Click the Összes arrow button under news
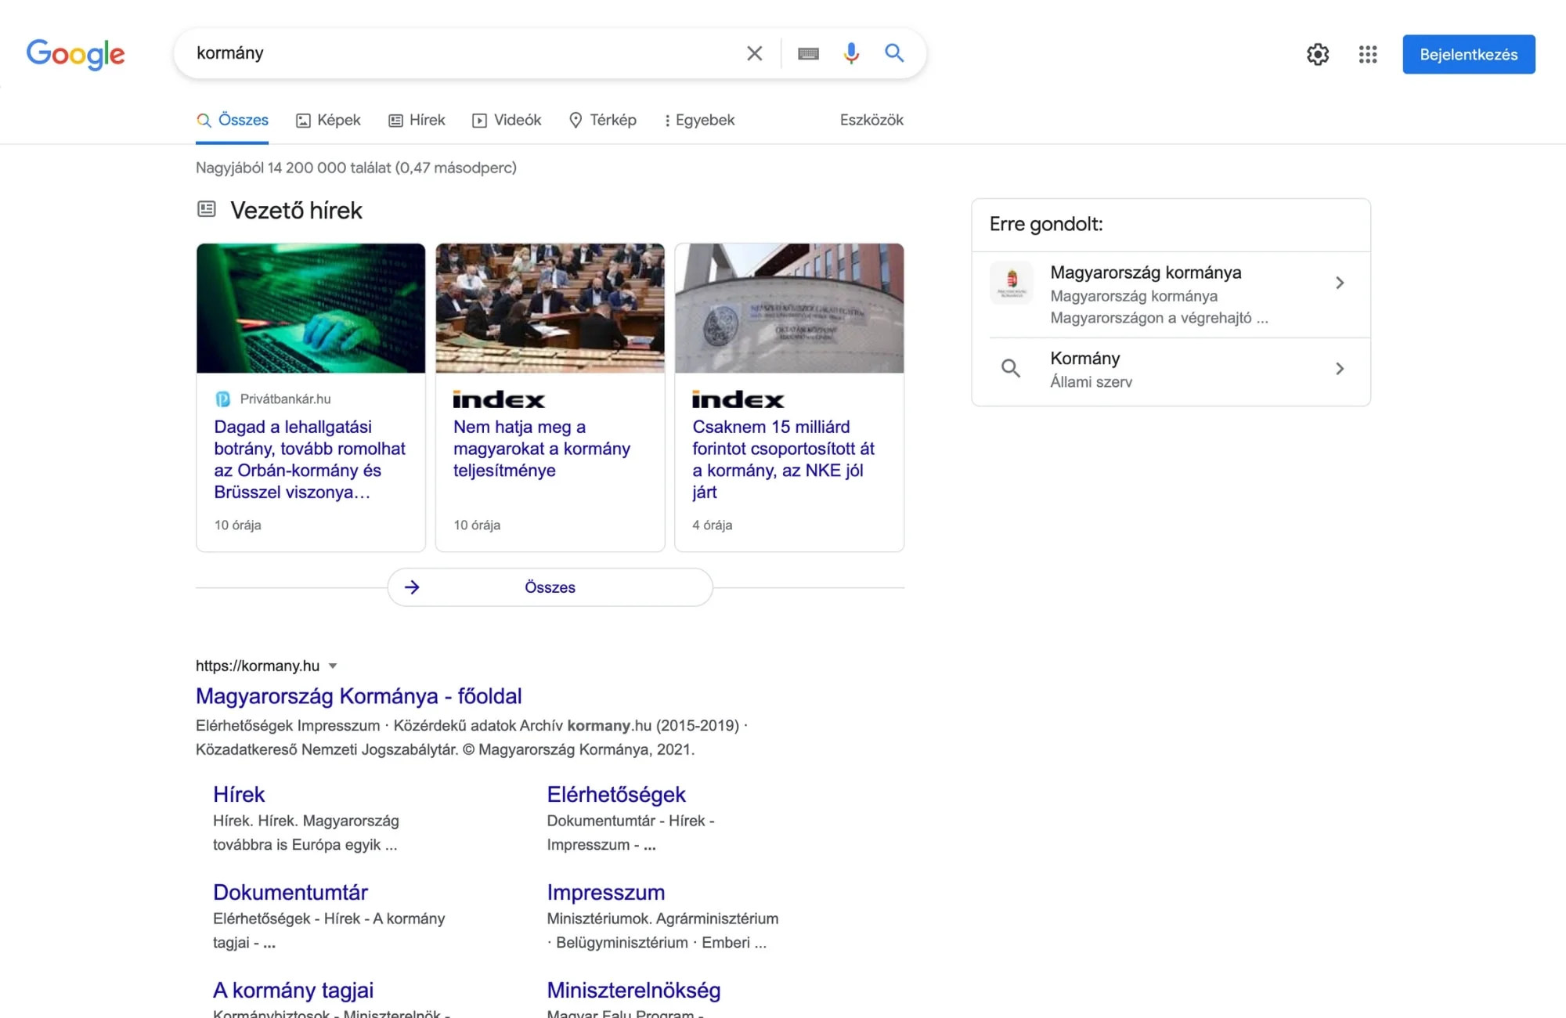This screenshot has width=1566, height=1018. point(550,587)
